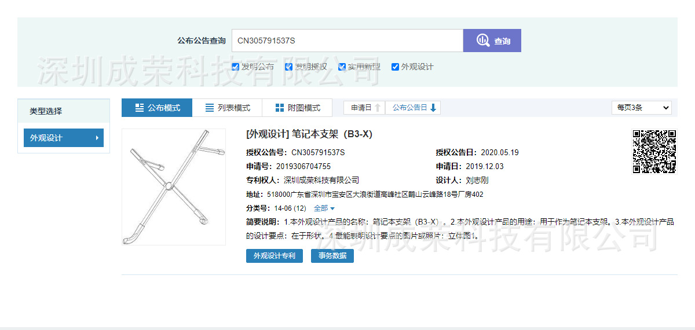Click the 公布模式 layout icon
This screenshot has height=330, width=695.
(140, 108)
